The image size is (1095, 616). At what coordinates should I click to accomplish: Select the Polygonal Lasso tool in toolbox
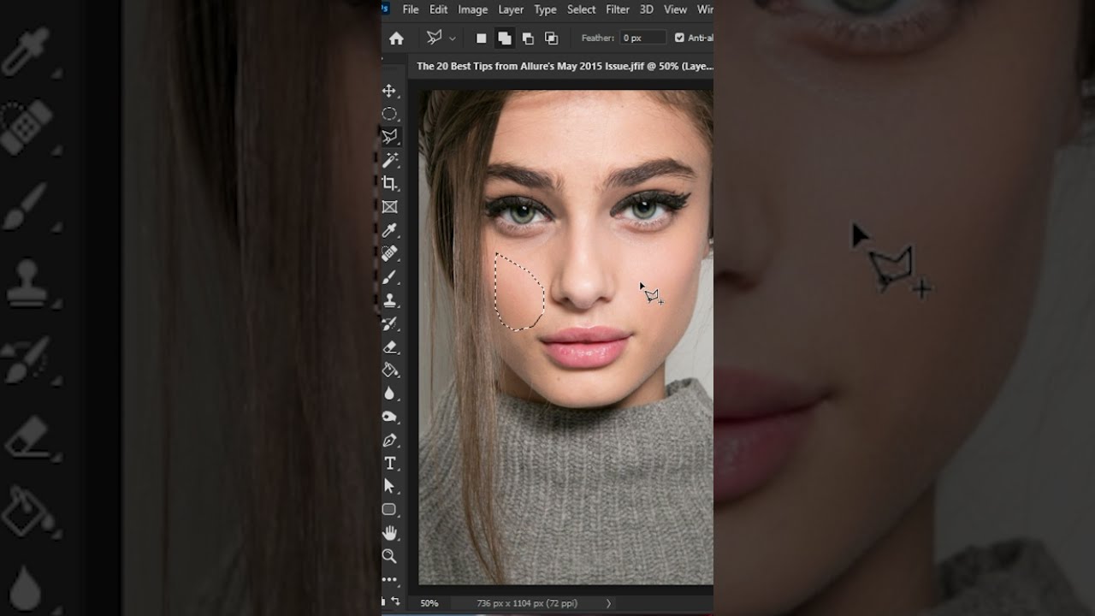click(x=389, y=137)
